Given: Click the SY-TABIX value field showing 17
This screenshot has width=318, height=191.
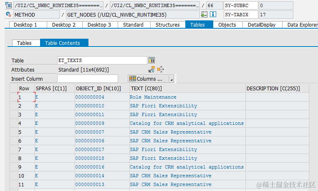Looking at the screenshot, I should coord(276,15).
